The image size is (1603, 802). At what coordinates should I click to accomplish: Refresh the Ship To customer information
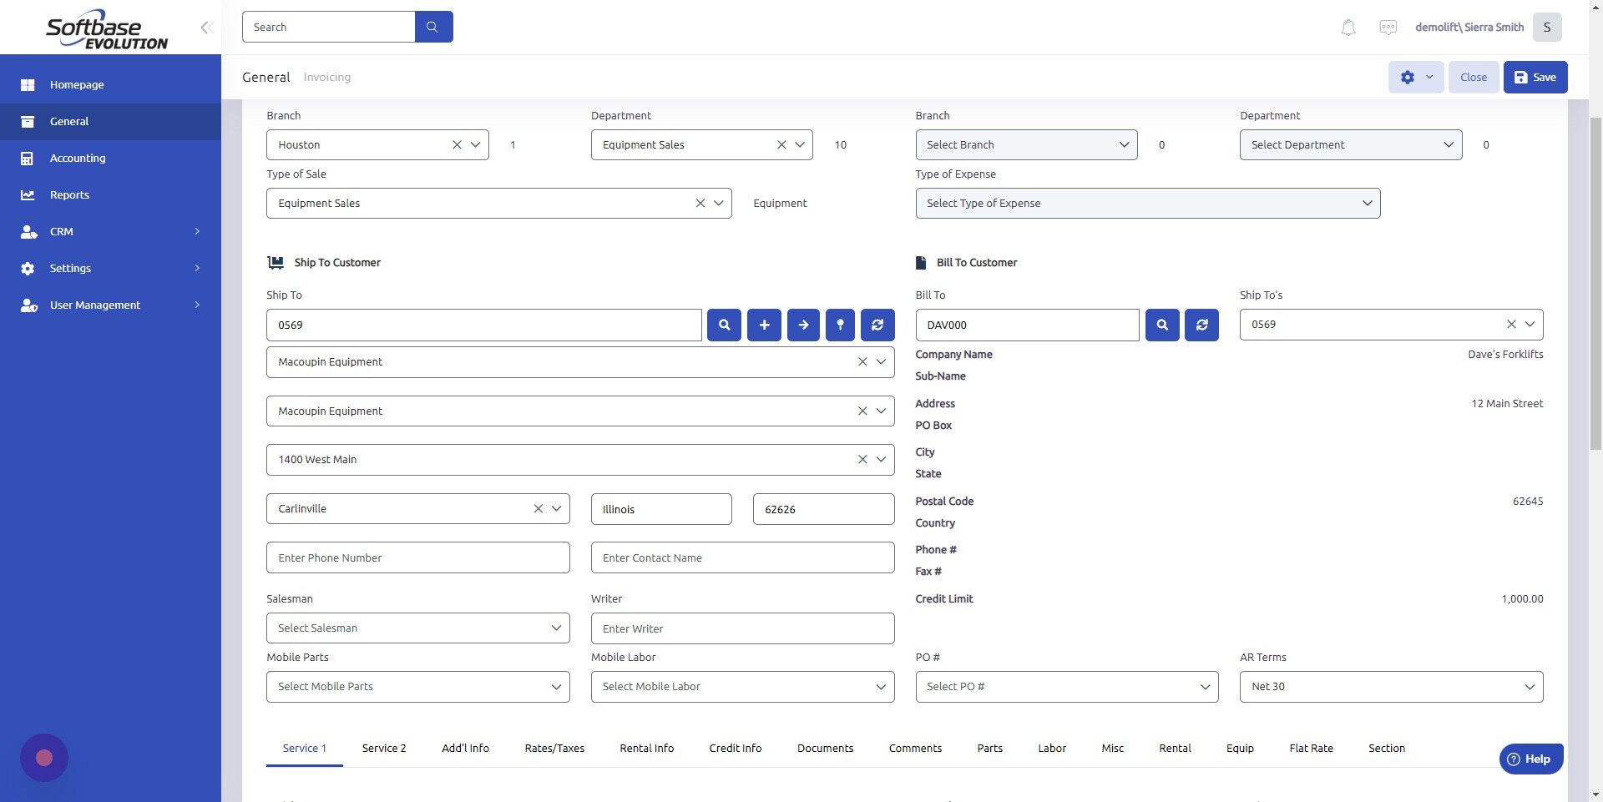click(x=877, y=325)
